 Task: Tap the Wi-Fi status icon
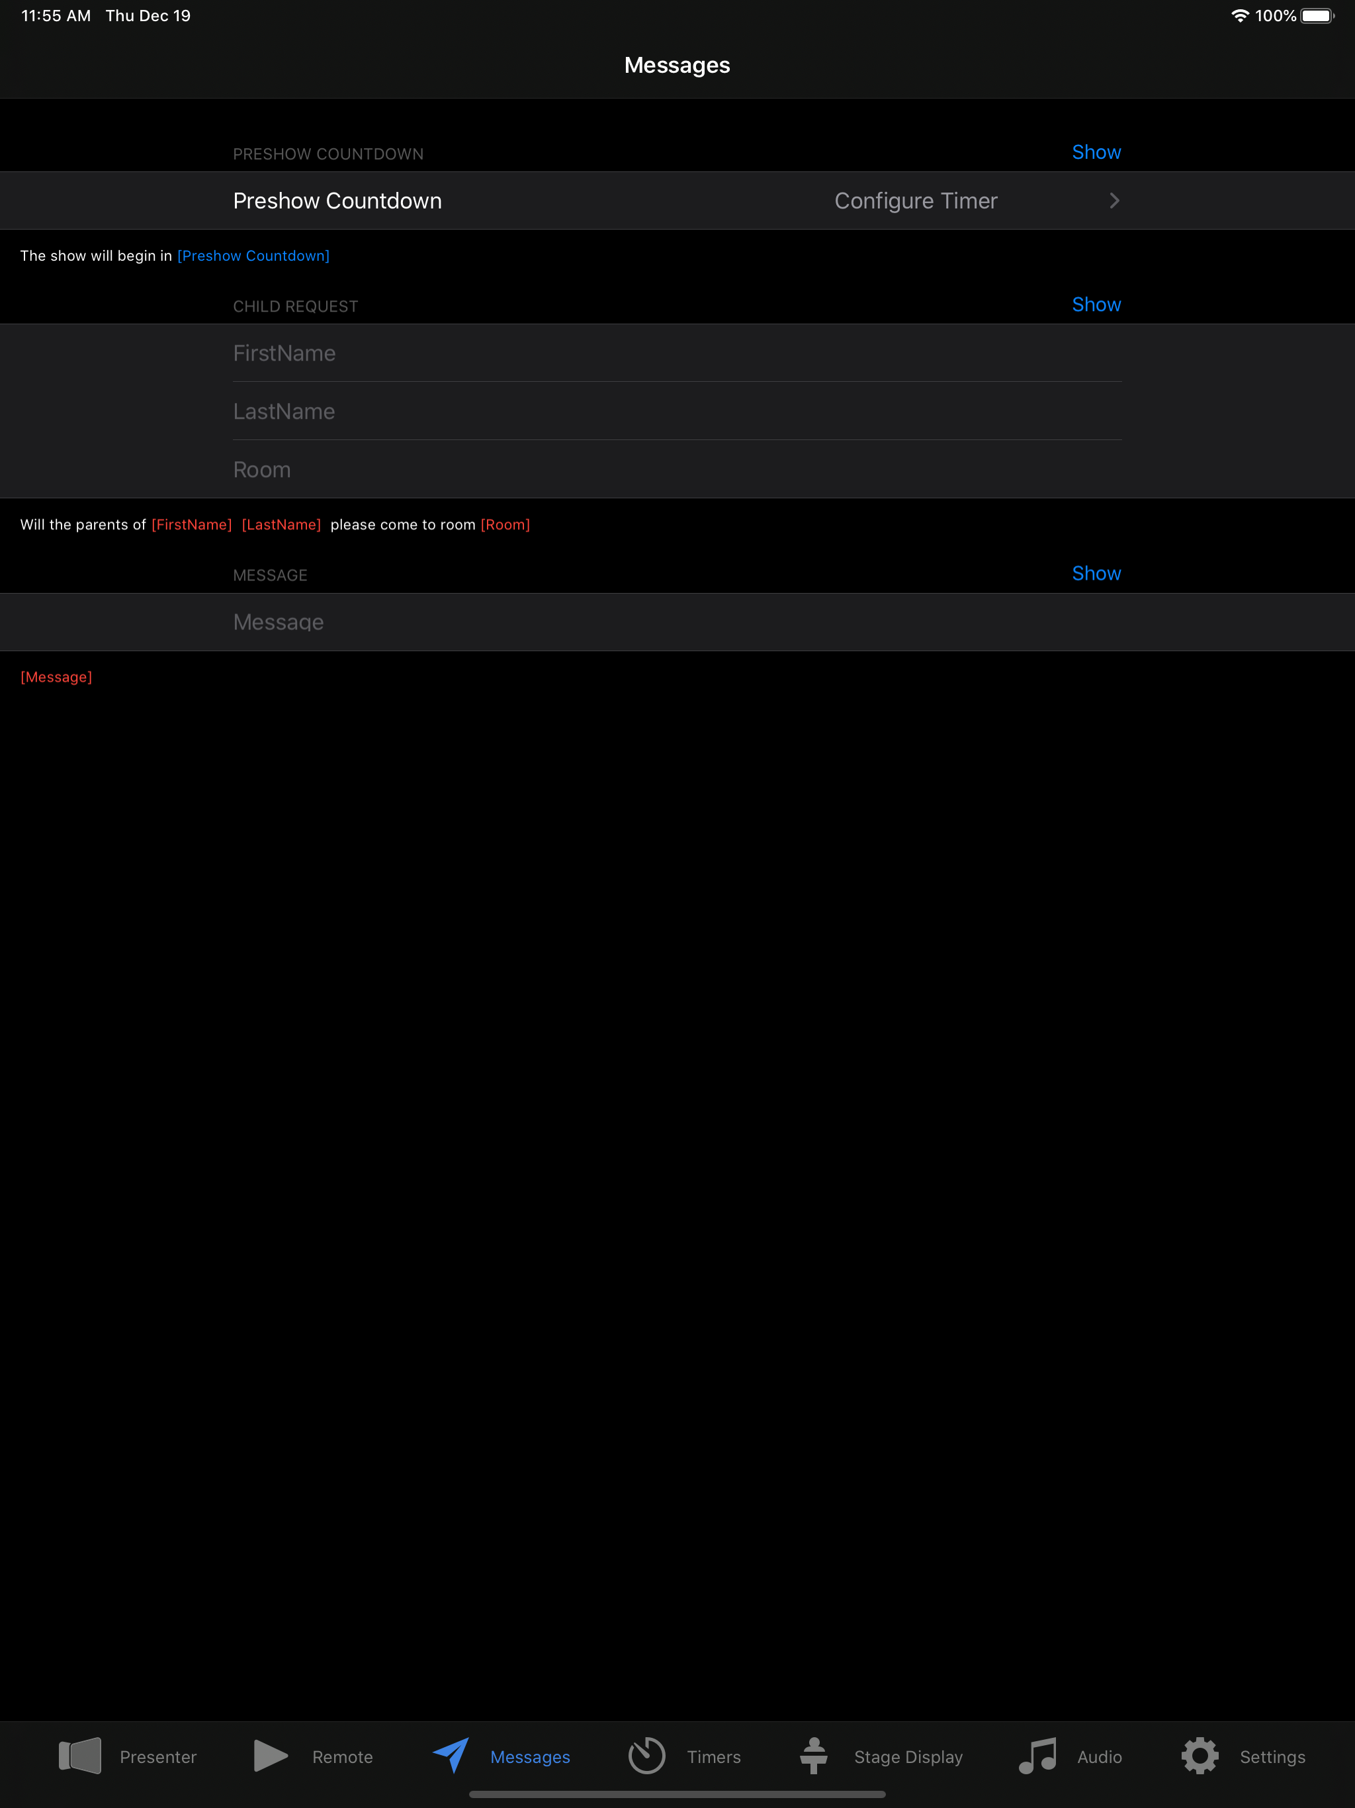[1239, 15]
